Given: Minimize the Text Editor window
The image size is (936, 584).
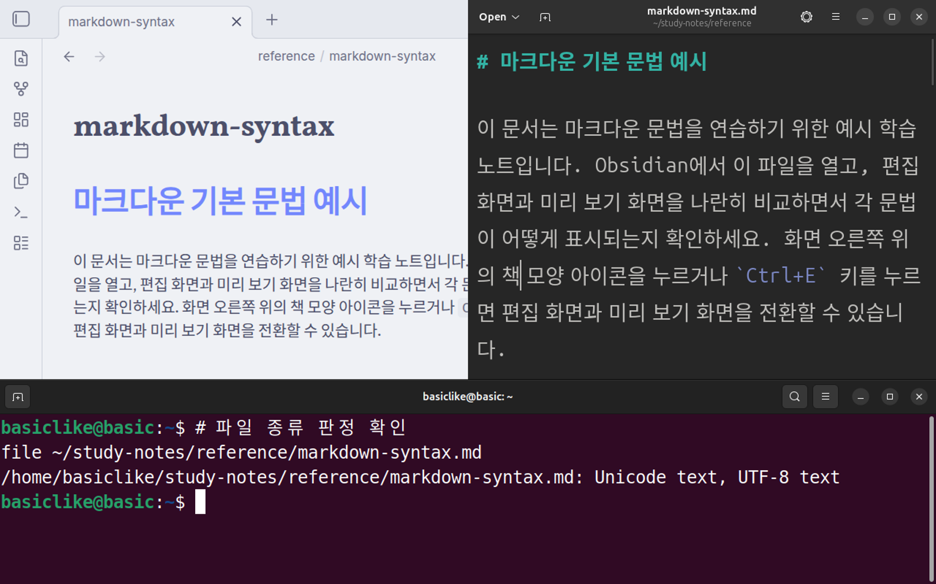Looking at the screenshot, I should click(865, 17).
